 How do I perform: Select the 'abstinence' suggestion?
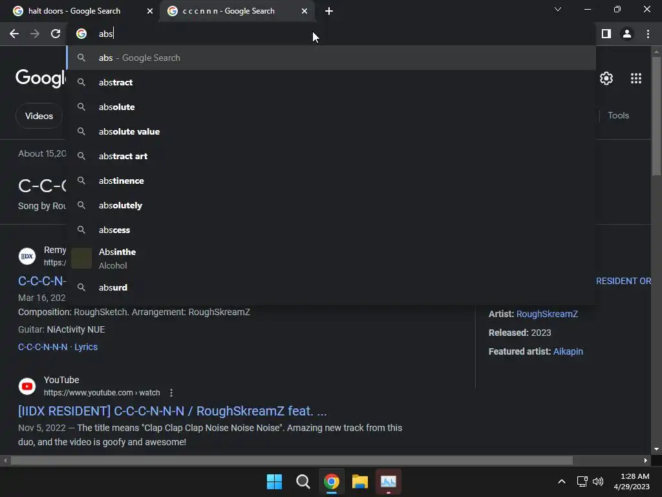tap(332, 181)
